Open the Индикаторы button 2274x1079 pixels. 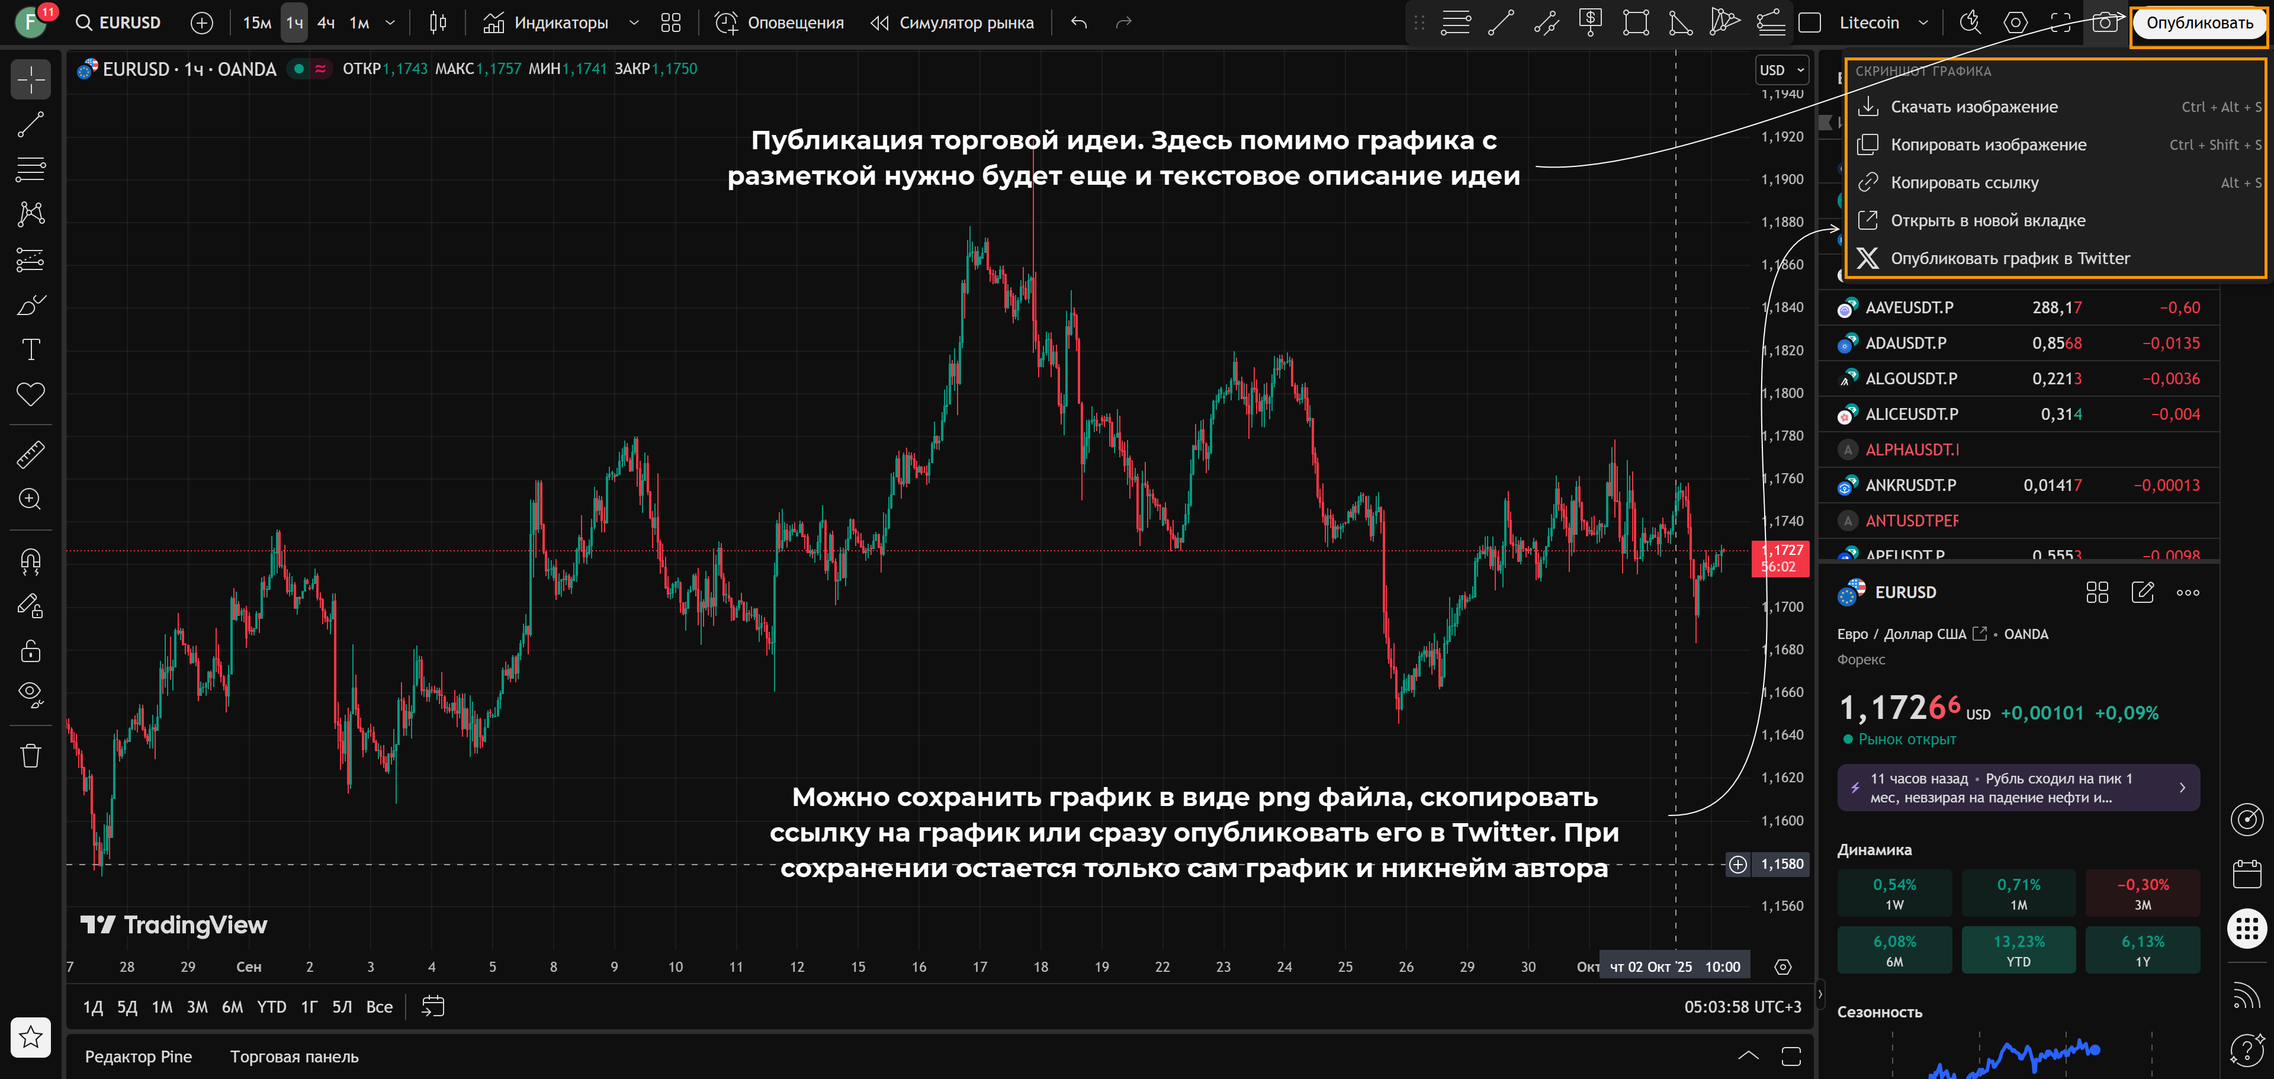point(547,23)
